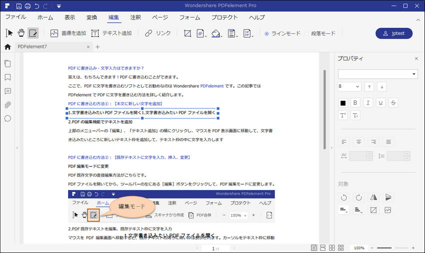Click the save icon in title bar
The height and width of the screenshot is (253, 425).
tap(19, 5)
